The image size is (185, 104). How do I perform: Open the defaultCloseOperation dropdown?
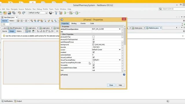pyautogui.click(x=120, y=29)
